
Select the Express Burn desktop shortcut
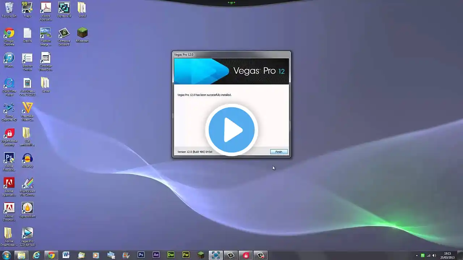point(27,210)
